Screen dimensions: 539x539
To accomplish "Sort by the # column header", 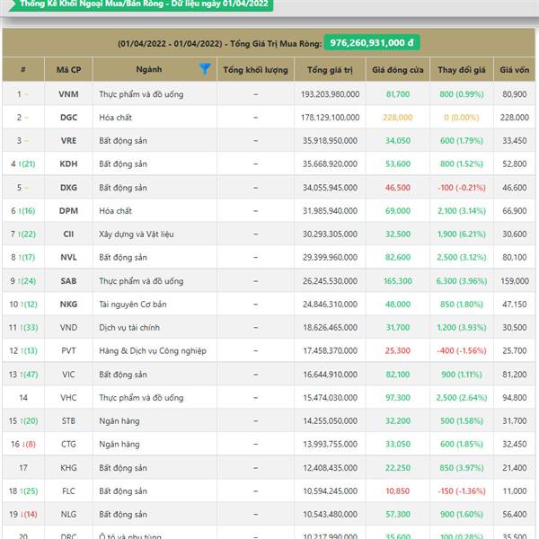I will pyautogui.click(x=23, y=69).
